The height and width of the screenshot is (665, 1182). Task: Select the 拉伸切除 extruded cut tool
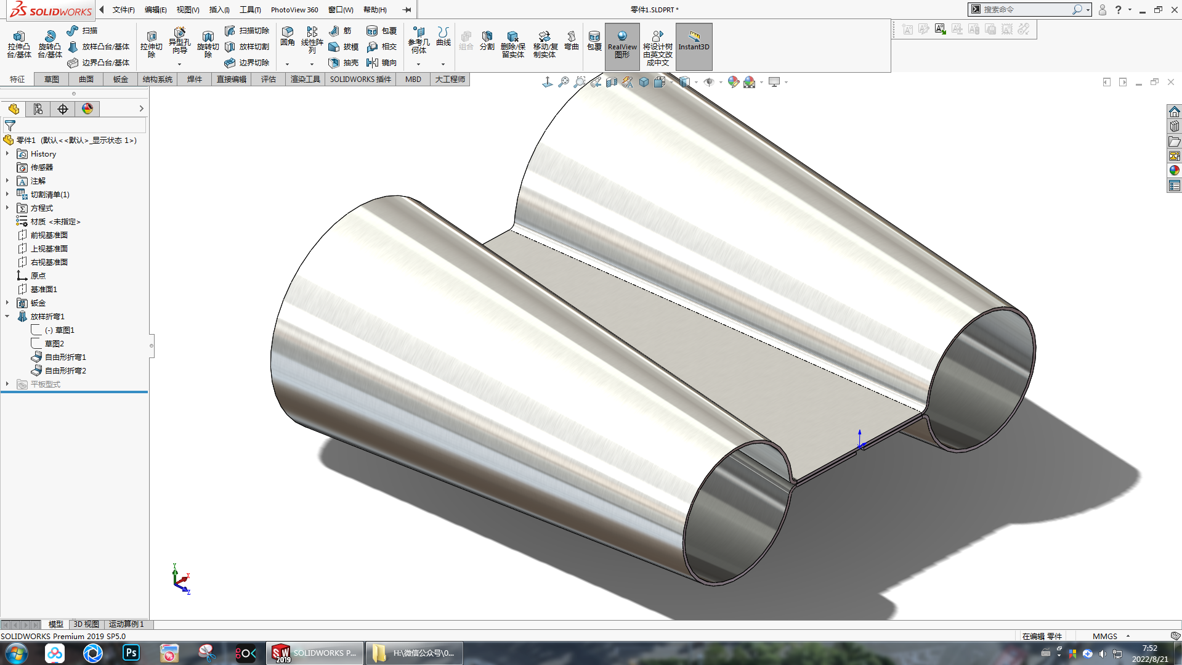click(152, 44)
